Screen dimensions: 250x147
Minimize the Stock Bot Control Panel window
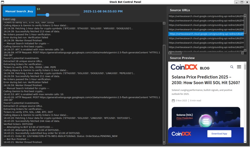point(236,2)
